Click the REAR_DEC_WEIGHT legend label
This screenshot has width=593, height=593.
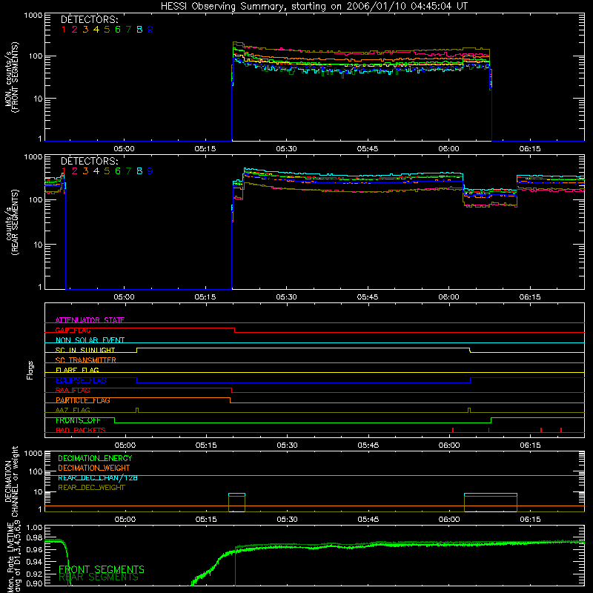tap(91, 488)
